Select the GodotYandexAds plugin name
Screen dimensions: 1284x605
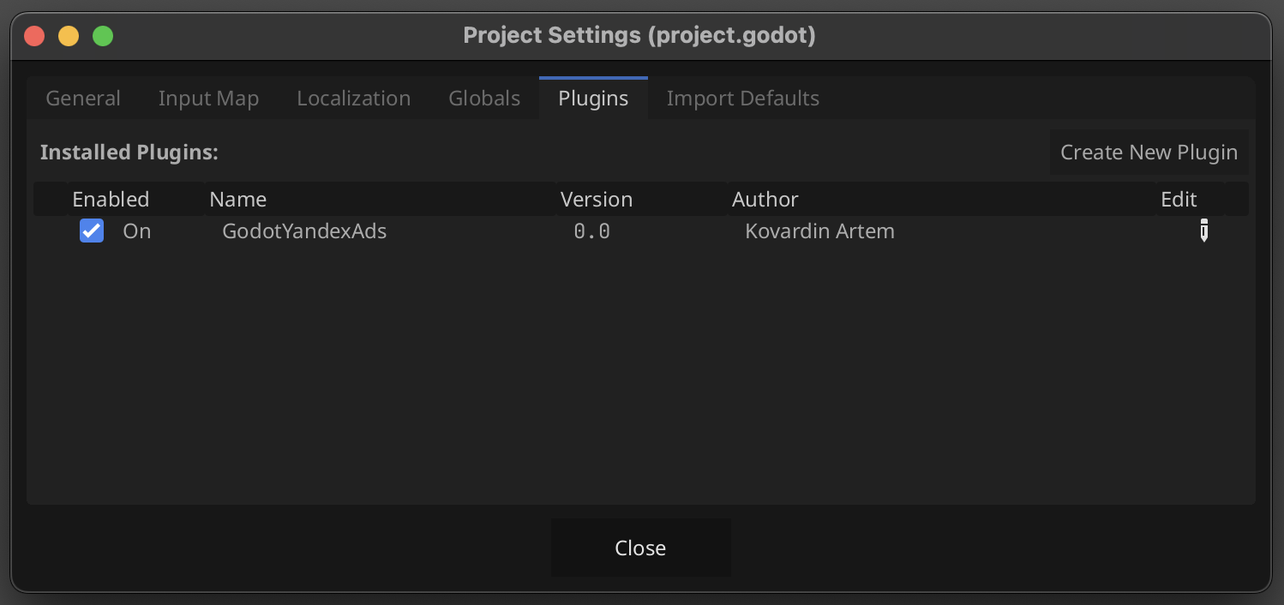tap(304, 231)
